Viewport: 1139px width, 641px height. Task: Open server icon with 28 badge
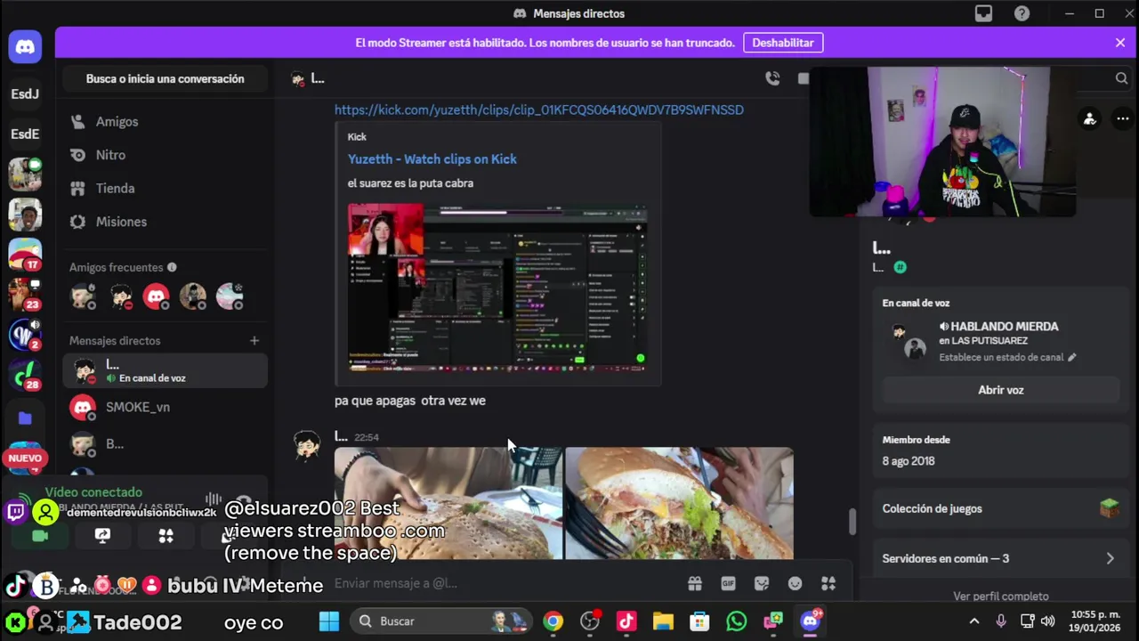pyautogui.click(x=25, y=375)
